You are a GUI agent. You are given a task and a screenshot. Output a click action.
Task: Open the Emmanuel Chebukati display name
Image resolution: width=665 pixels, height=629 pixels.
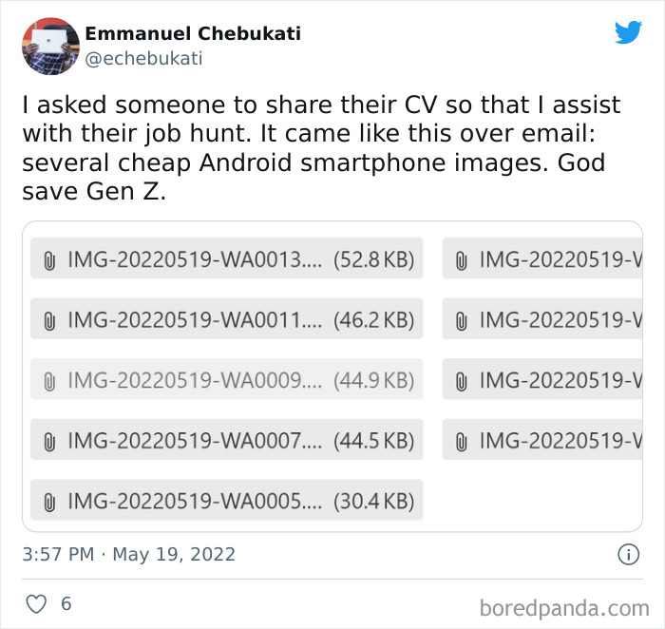point(193,33)
